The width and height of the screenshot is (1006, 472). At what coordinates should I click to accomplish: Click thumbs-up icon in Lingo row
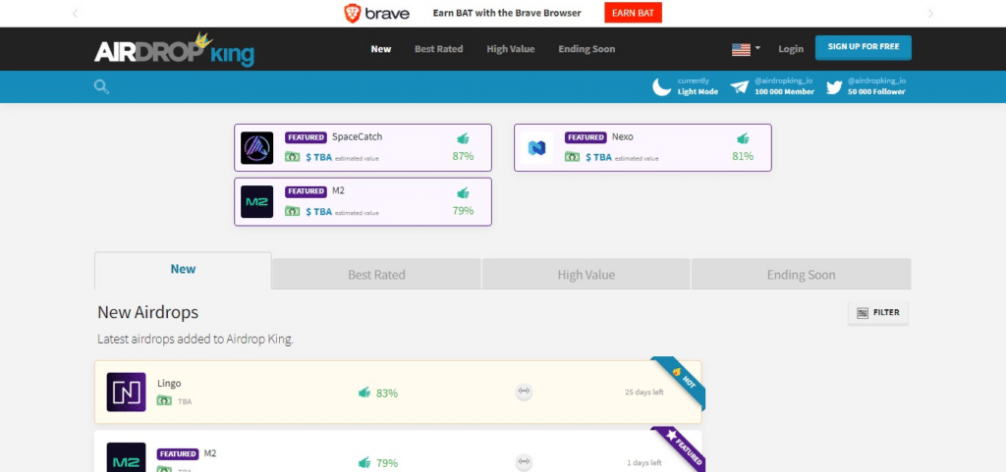click(364, 393)
